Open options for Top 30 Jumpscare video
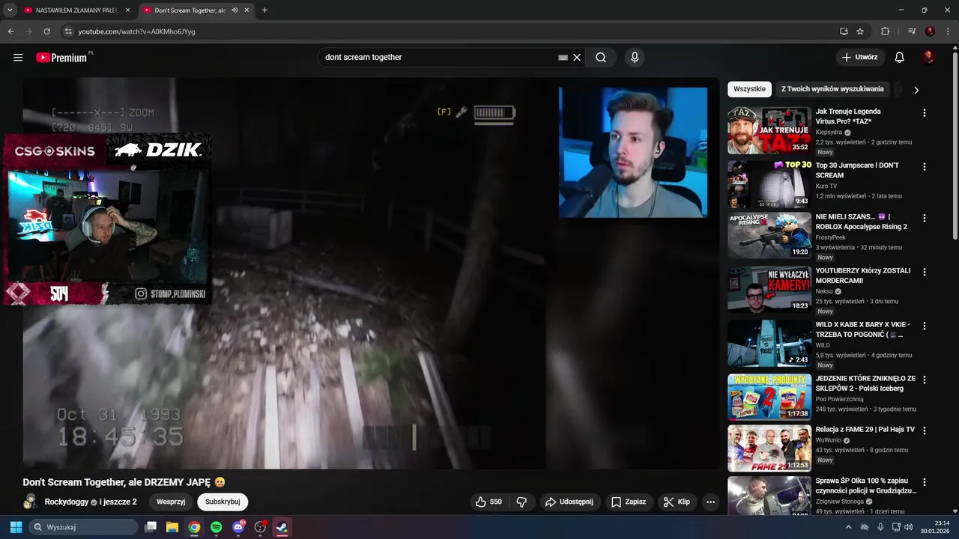The width and height of the screenshot is (959, 539). [x=924, y=166]
